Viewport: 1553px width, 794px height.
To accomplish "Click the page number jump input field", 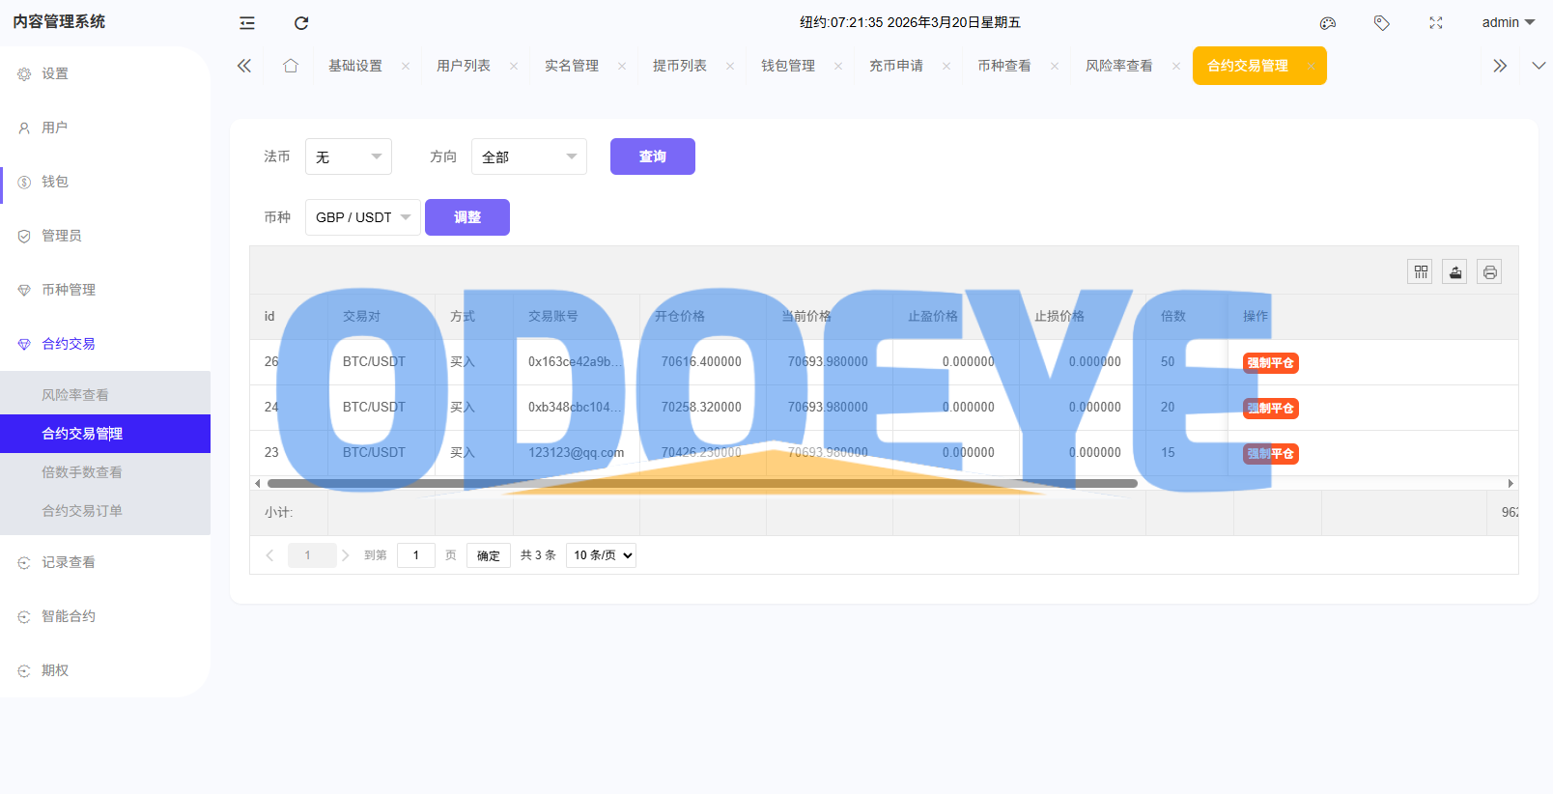I will point(416,555).
